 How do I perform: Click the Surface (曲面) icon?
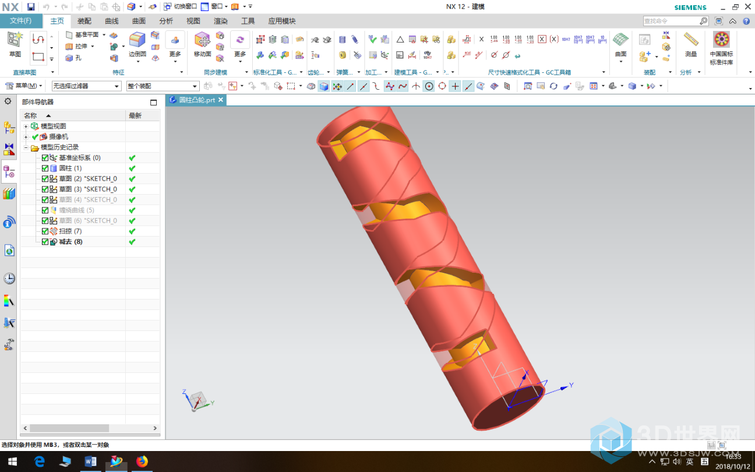(620, 40)
